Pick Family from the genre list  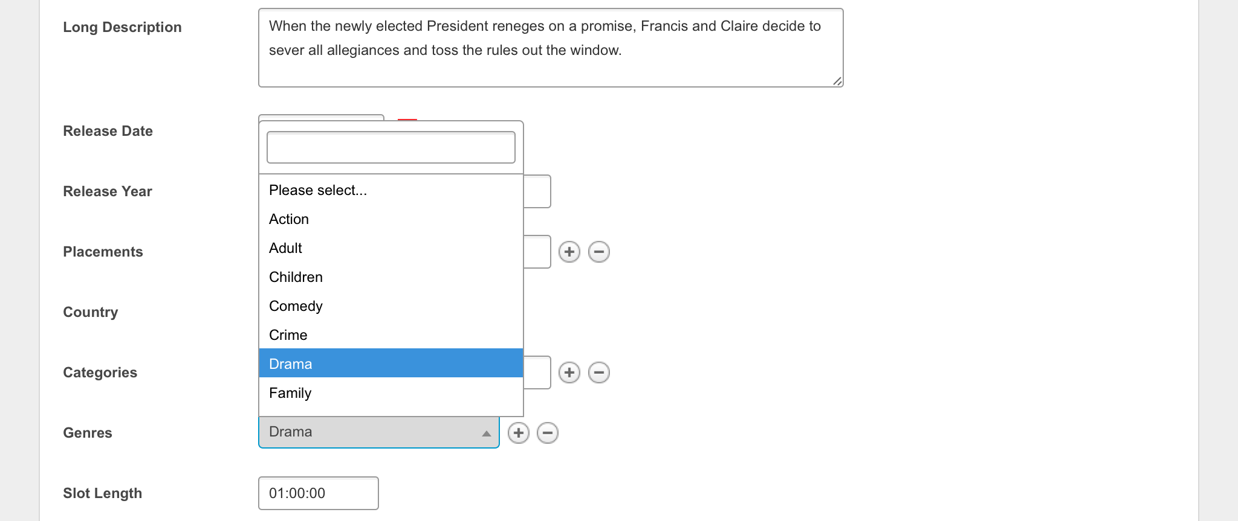290,393
